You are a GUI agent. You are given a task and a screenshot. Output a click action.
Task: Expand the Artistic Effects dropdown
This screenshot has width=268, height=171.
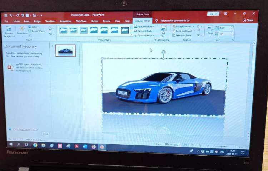39,31
